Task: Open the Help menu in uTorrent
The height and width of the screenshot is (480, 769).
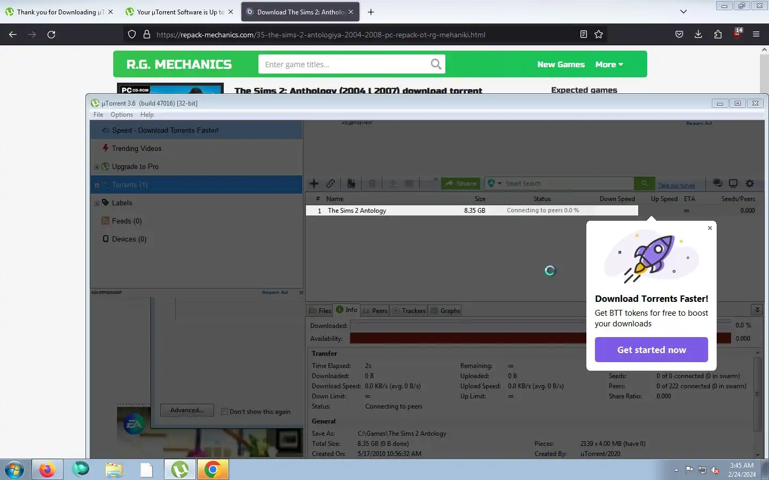Action: (147, 115)
